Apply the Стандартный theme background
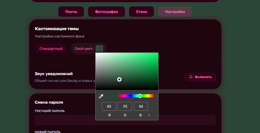Image resolution: width=260 pixels, height=133 pixels. [x=51, y=49]
